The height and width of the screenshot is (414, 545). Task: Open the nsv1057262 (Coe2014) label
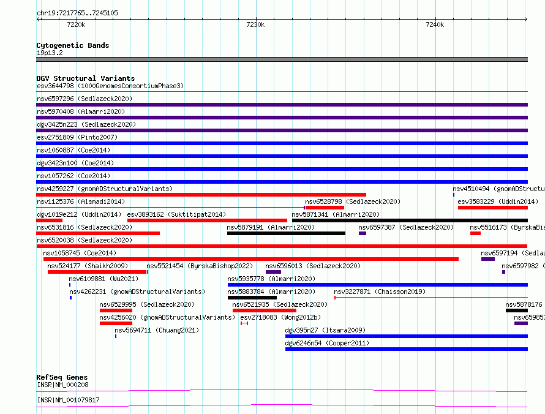(x=73, y=176)
